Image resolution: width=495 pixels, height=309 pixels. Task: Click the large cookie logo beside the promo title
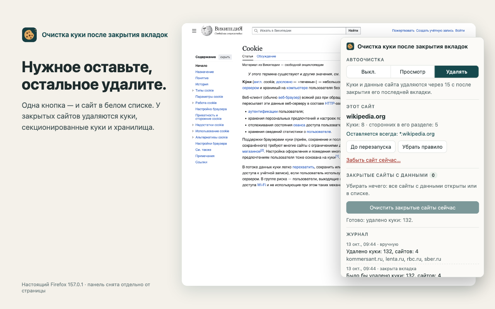pos(29,35)
